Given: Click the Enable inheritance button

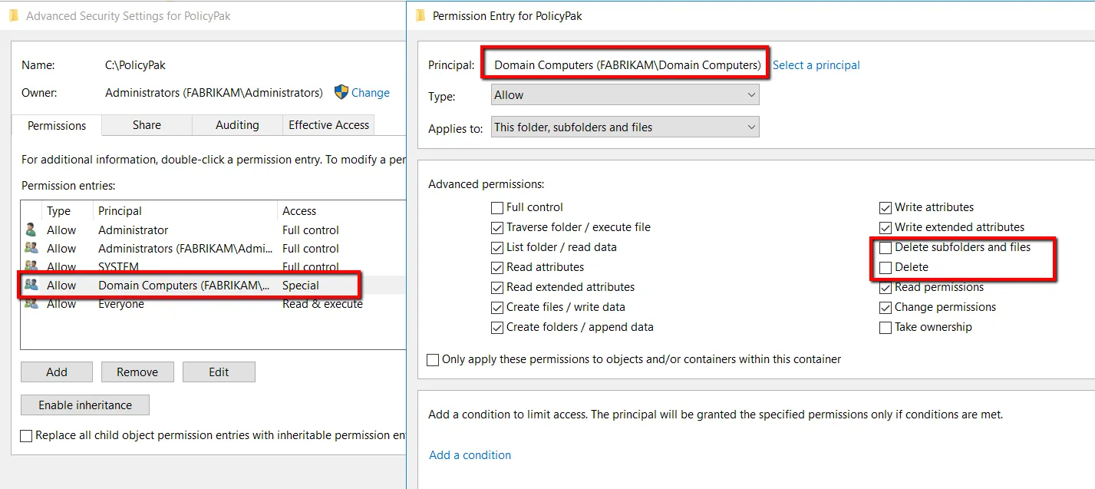Looking at the screenshot, I should (85, 405).
